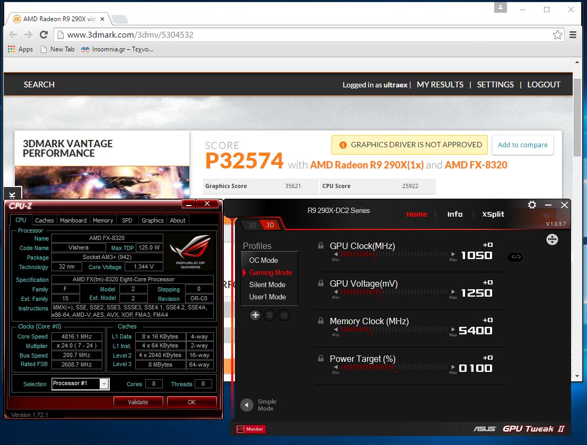Click OK button in CPU-Z
This screenshot has width=587, height=445.
[x=191, y=402]
